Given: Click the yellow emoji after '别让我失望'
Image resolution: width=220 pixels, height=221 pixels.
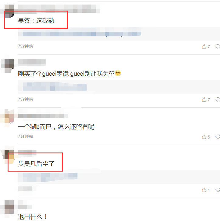Looking at the screenshot, I should (x=118, y=73).
